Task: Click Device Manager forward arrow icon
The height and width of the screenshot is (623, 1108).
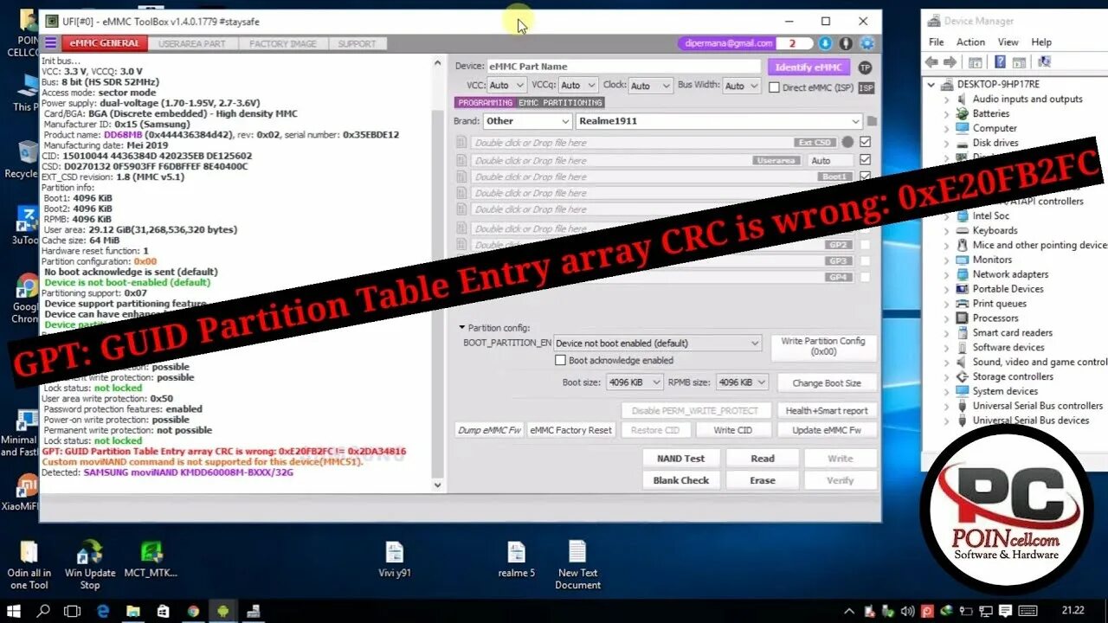Action: (x=950, y=62)
